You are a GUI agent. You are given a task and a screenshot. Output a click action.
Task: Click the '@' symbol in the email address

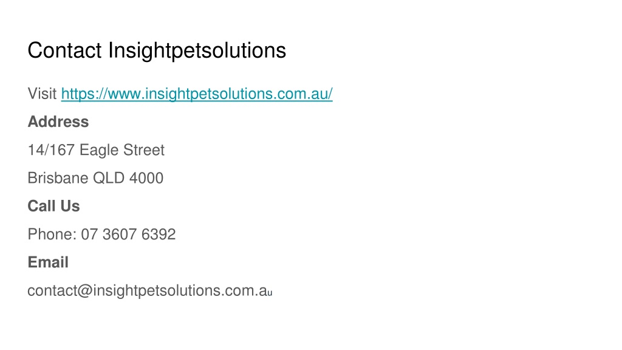pos(85,291)
